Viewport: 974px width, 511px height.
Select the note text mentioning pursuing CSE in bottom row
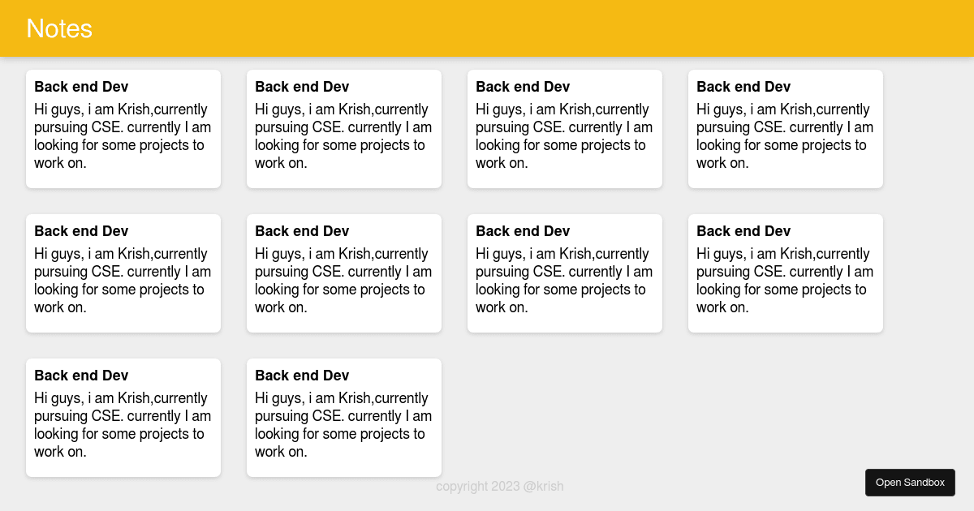point(123,425)
